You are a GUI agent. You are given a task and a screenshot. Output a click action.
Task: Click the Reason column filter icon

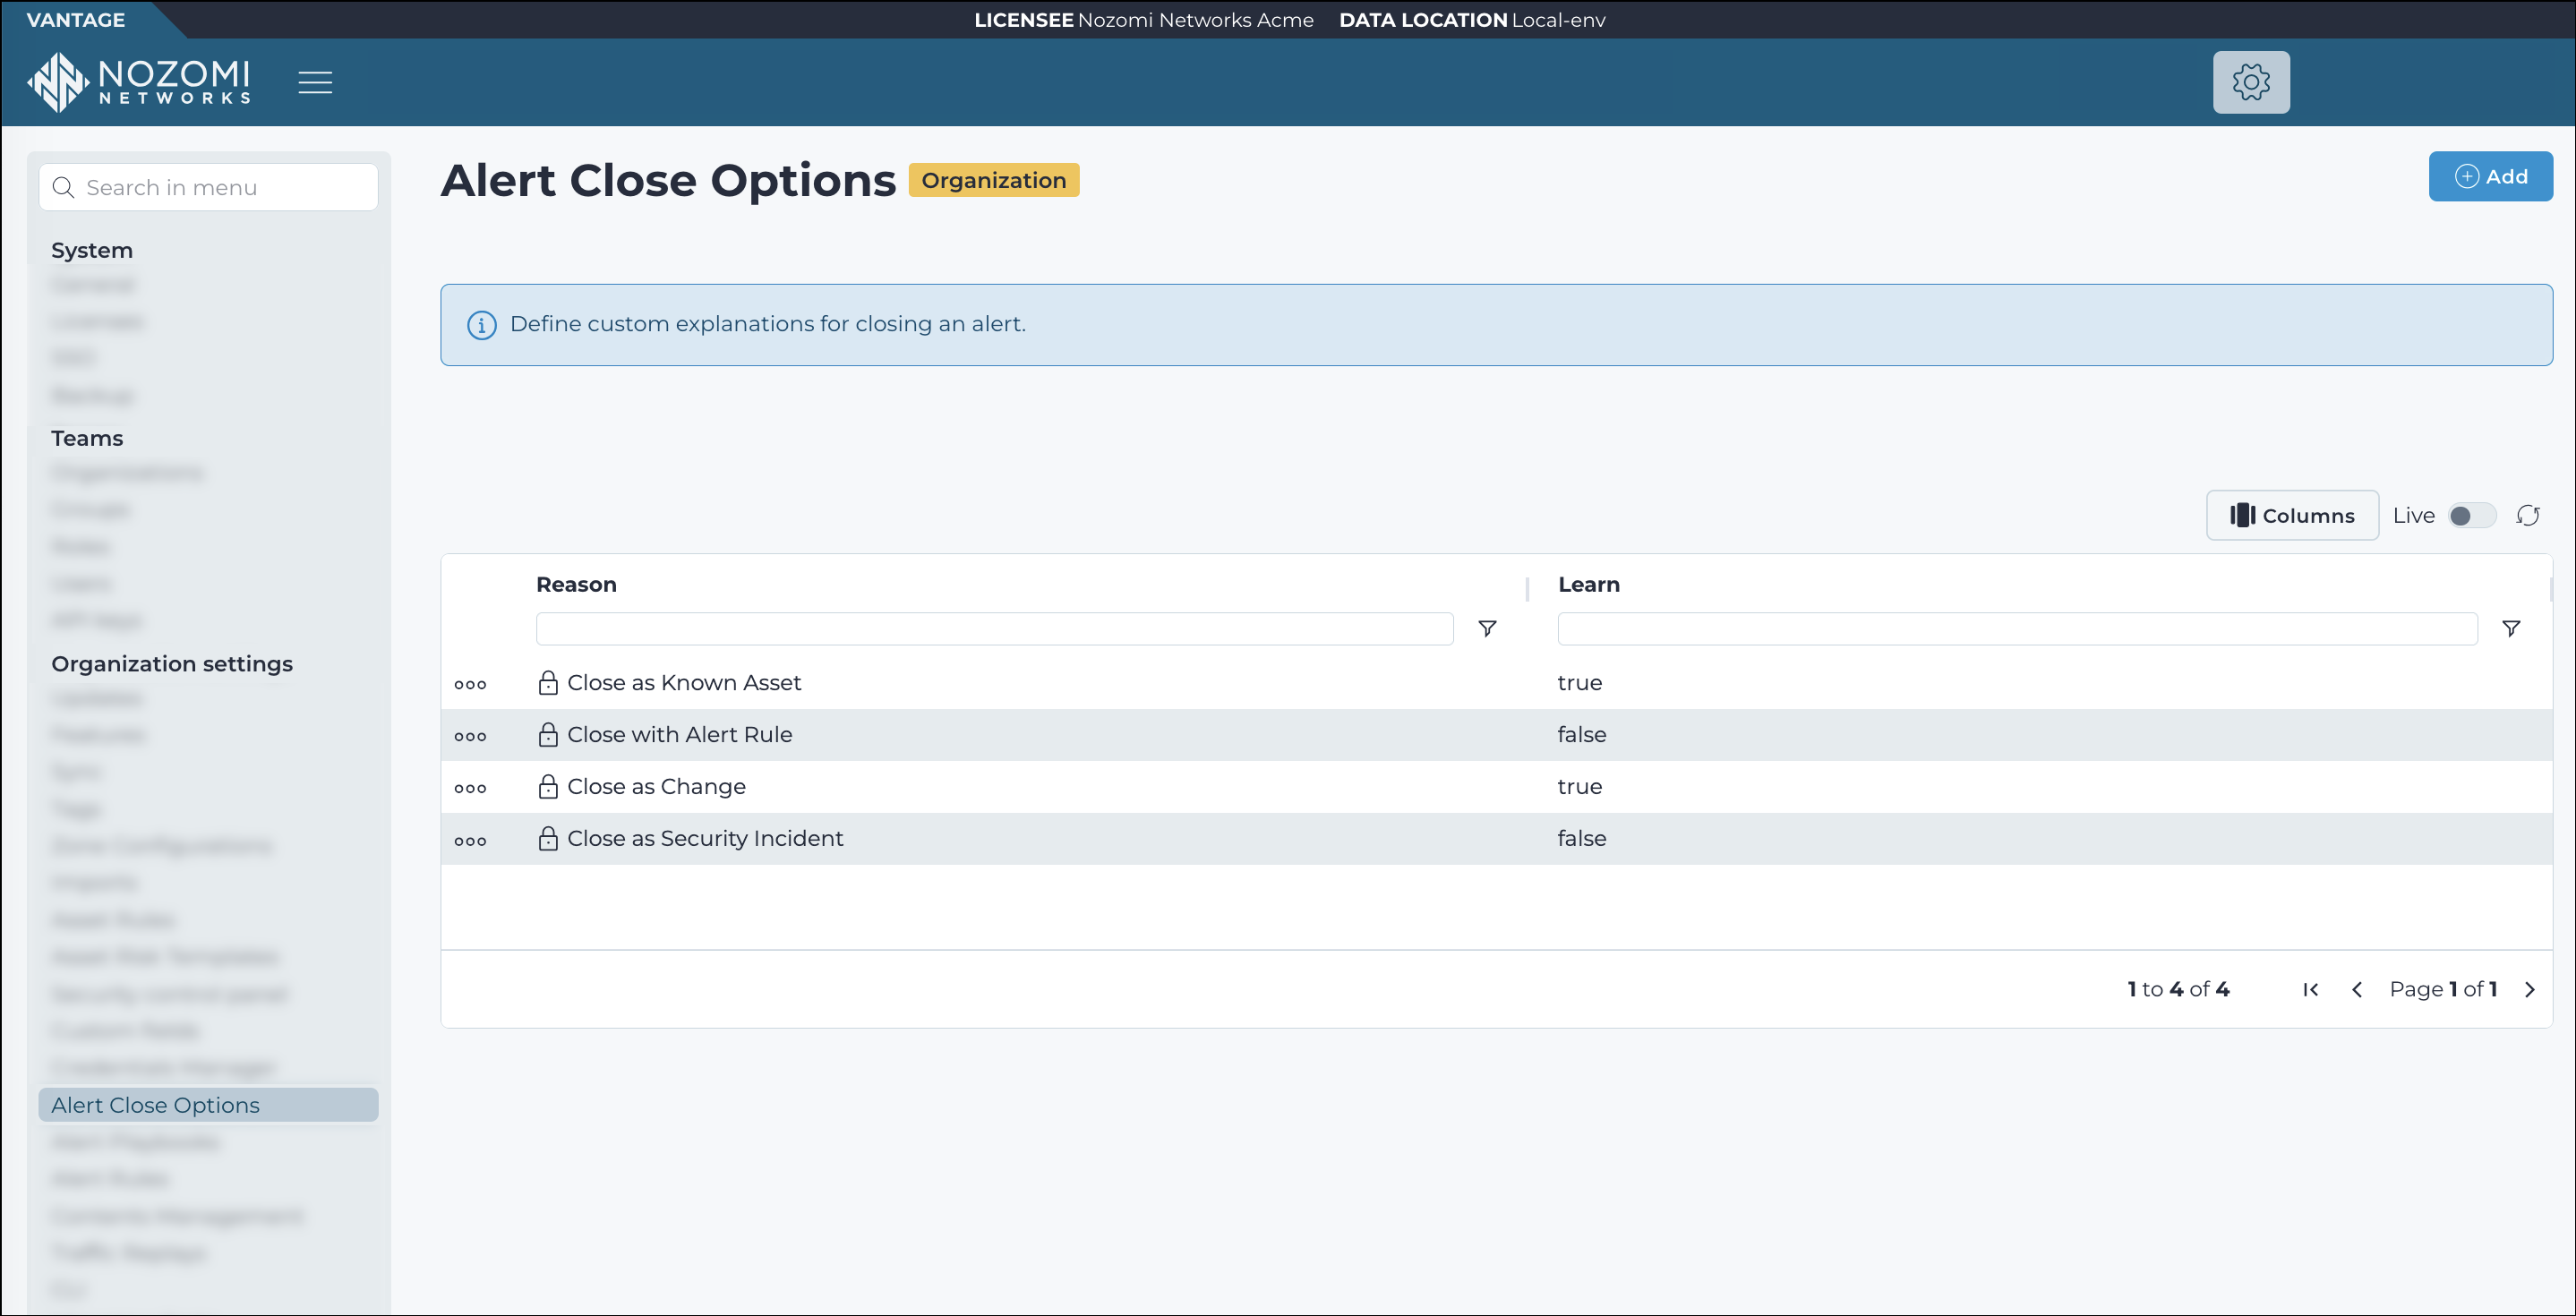1487,628
